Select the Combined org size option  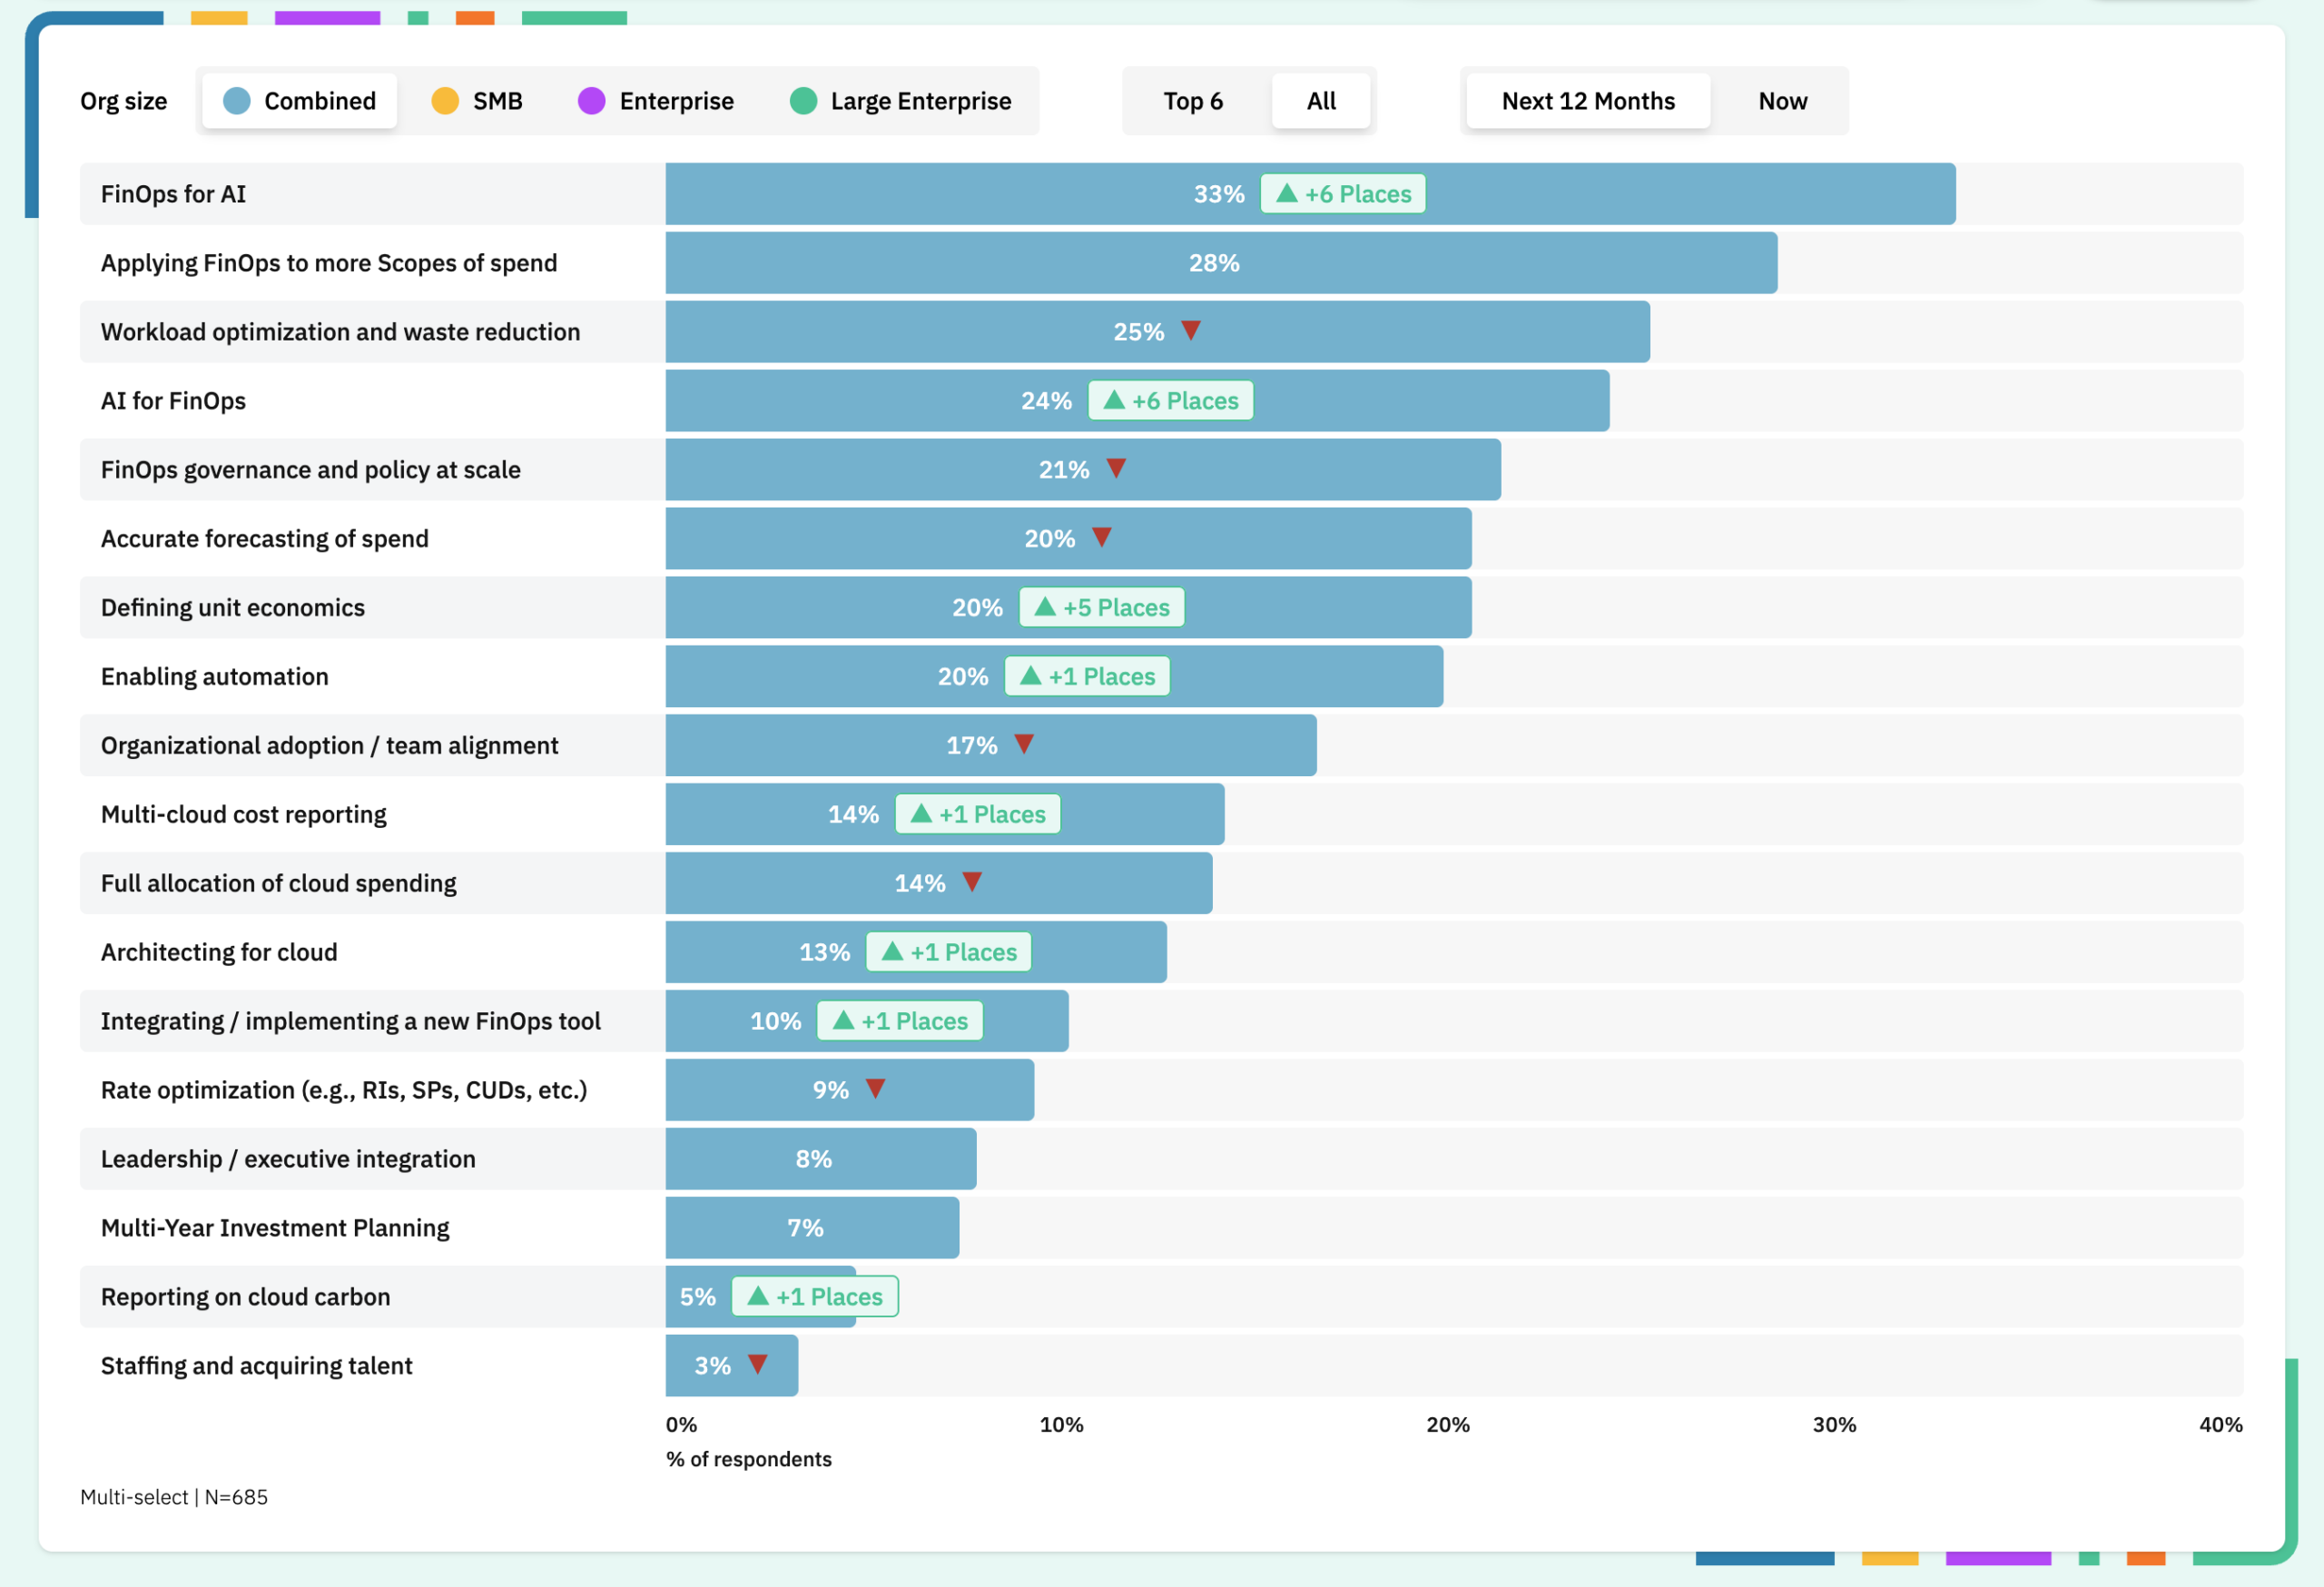[x=300, y=101]
